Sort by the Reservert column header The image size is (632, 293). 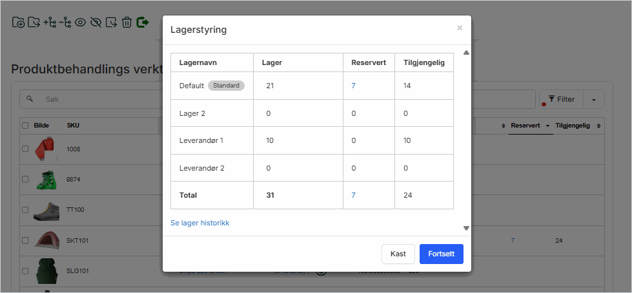pyautogui.click(x=527, y=126)
